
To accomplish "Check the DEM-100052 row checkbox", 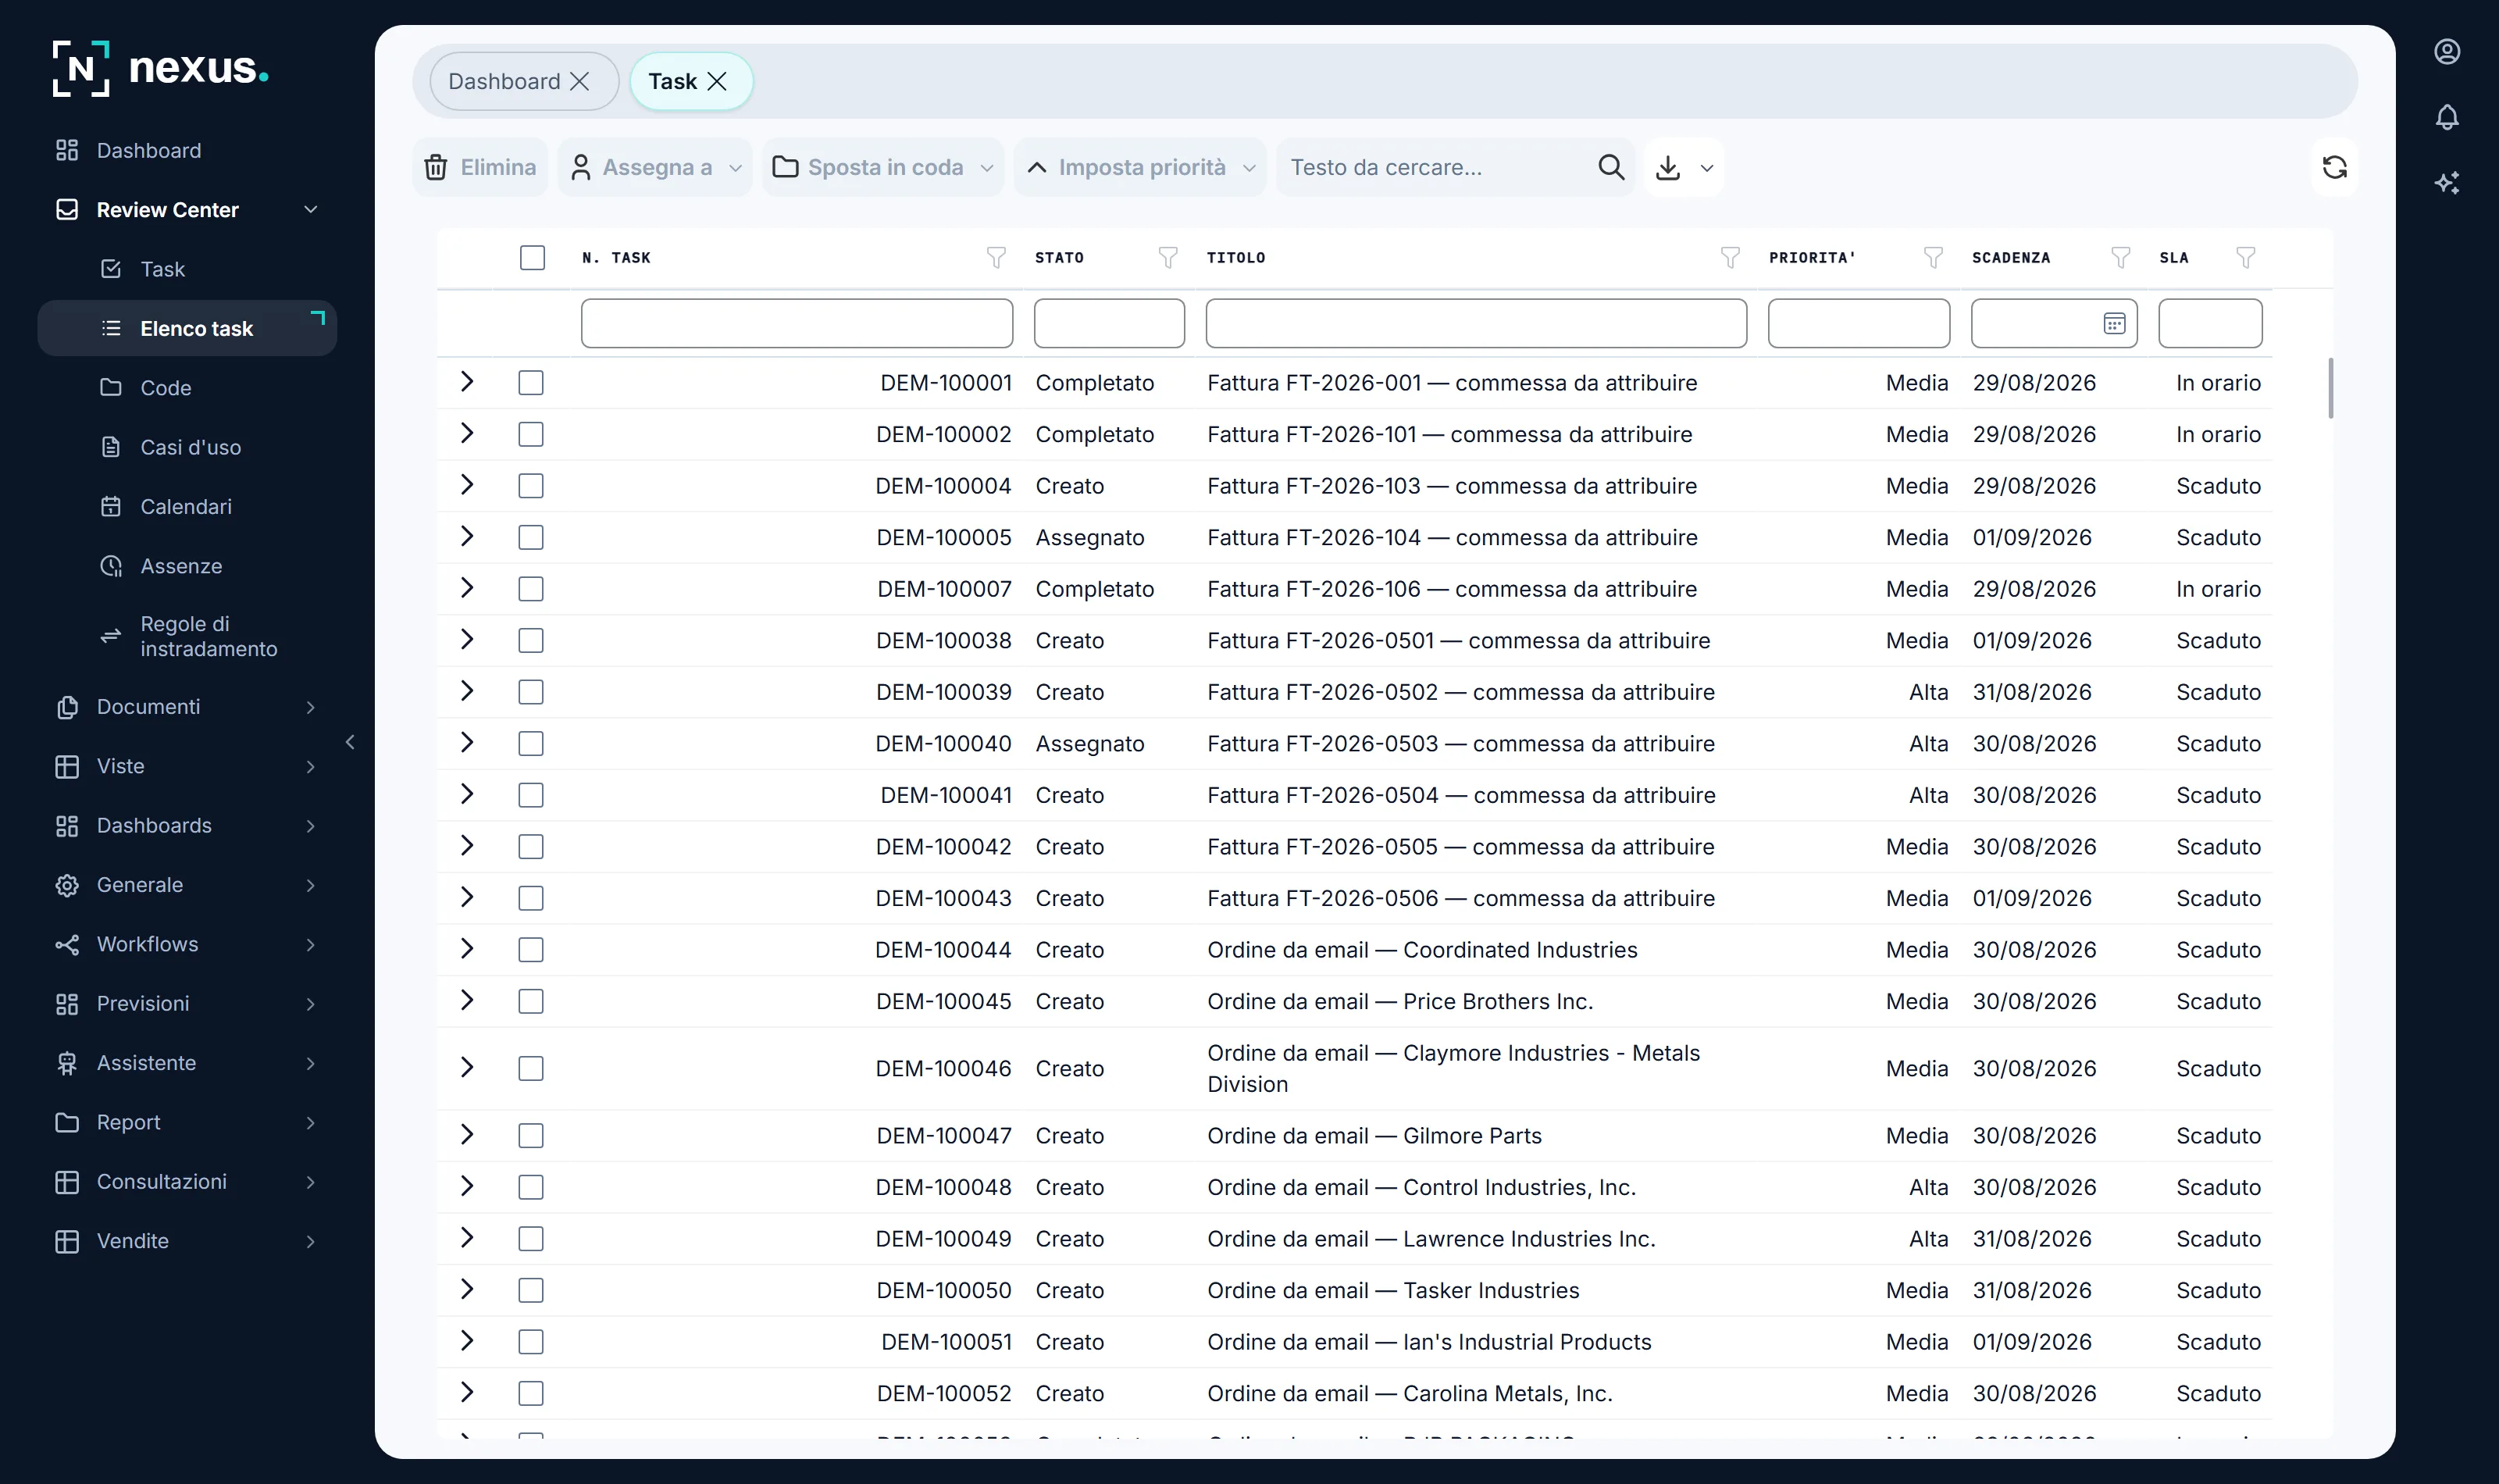I will click(x=531, y=1394).
